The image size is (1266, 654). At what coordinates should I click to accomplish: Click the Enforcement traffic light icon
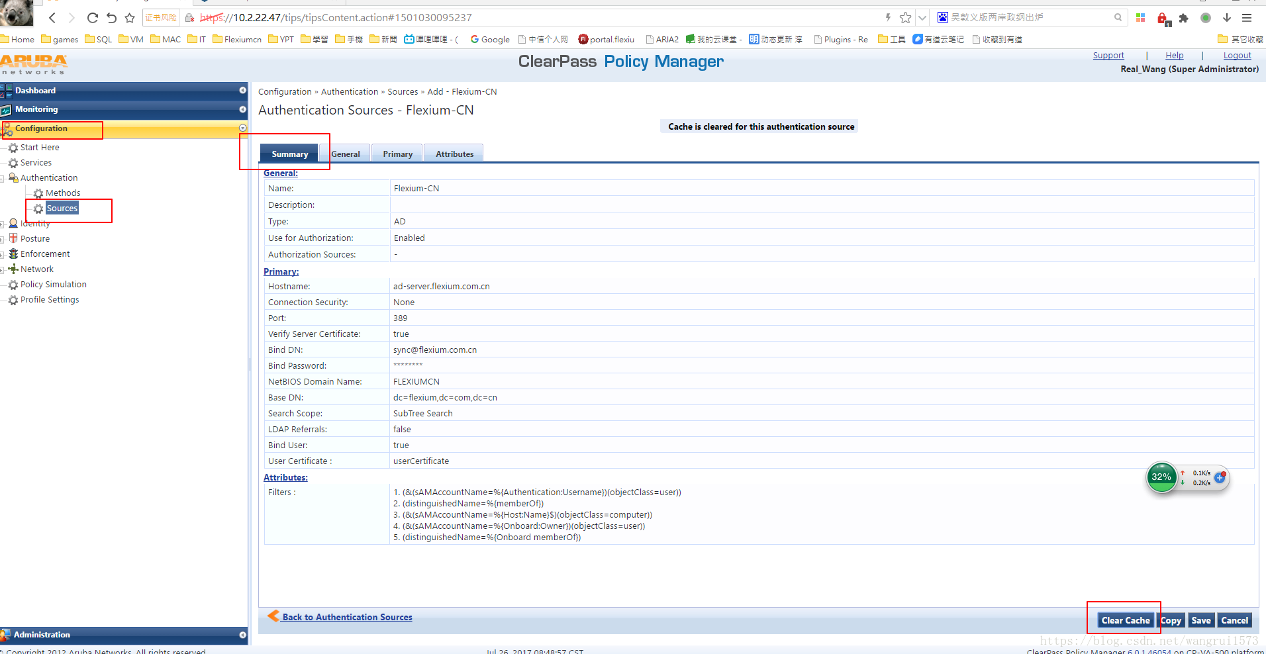point(13,254)
